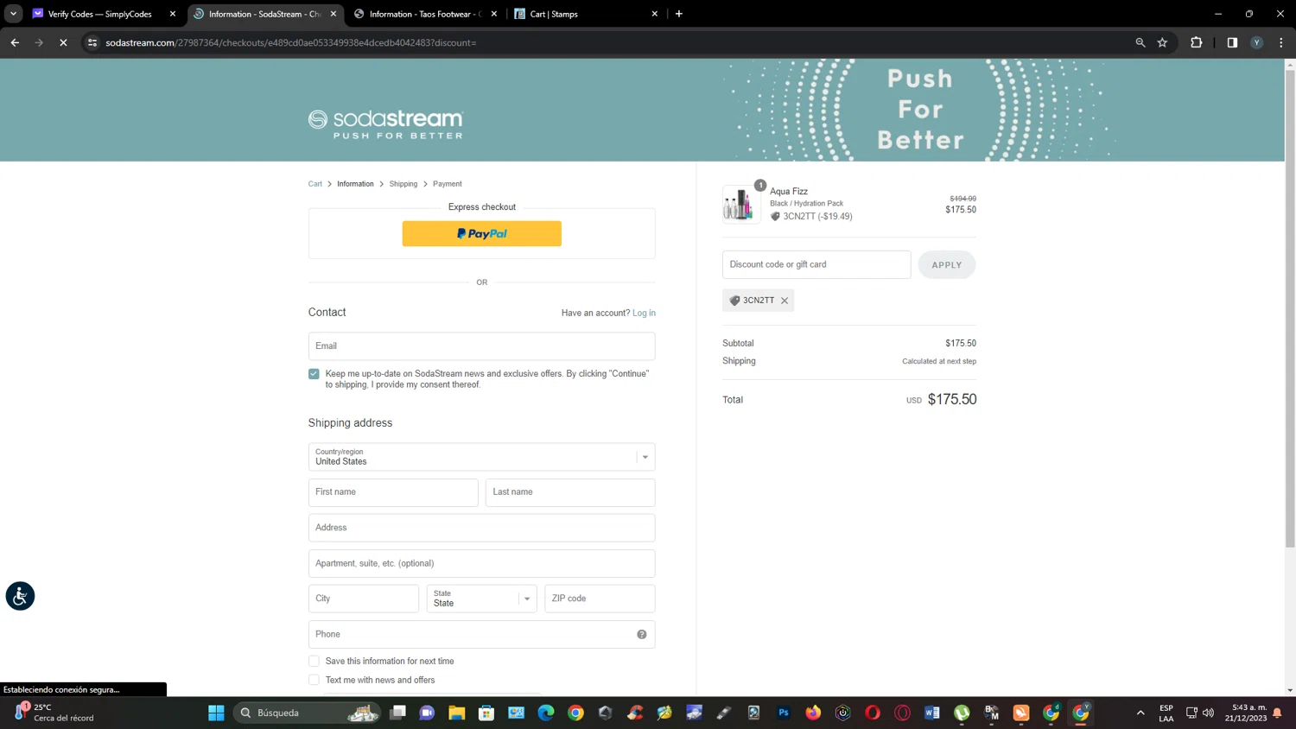Check Save this information for next time

click(x=314, y=661)
